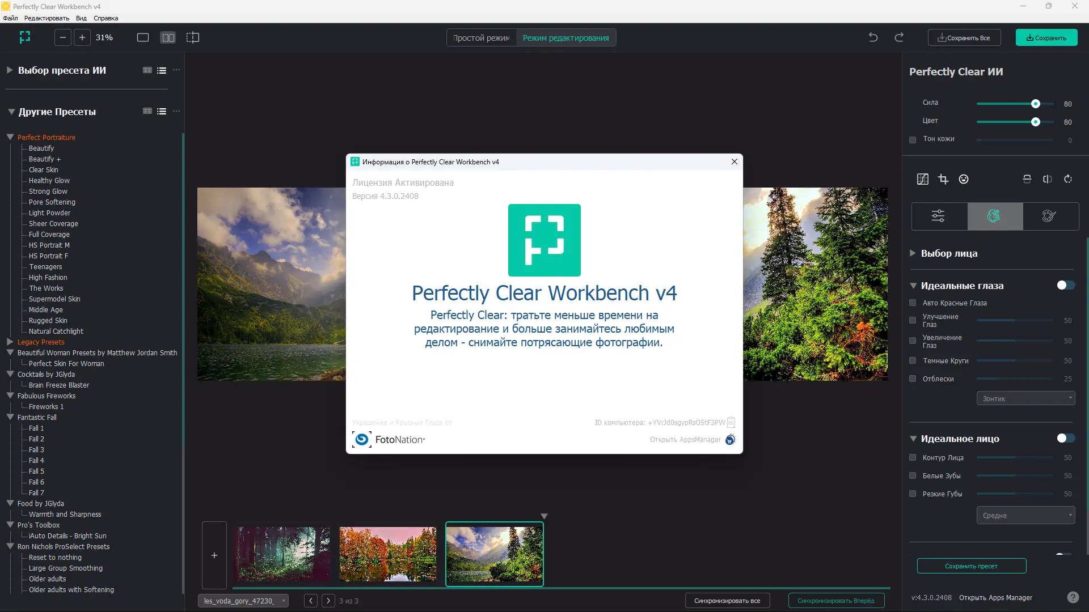Image resolution: width=1089 pixels, height=612 pixels.
Task: Click Открыть Apps Manager link
Action: click(996, 597)
